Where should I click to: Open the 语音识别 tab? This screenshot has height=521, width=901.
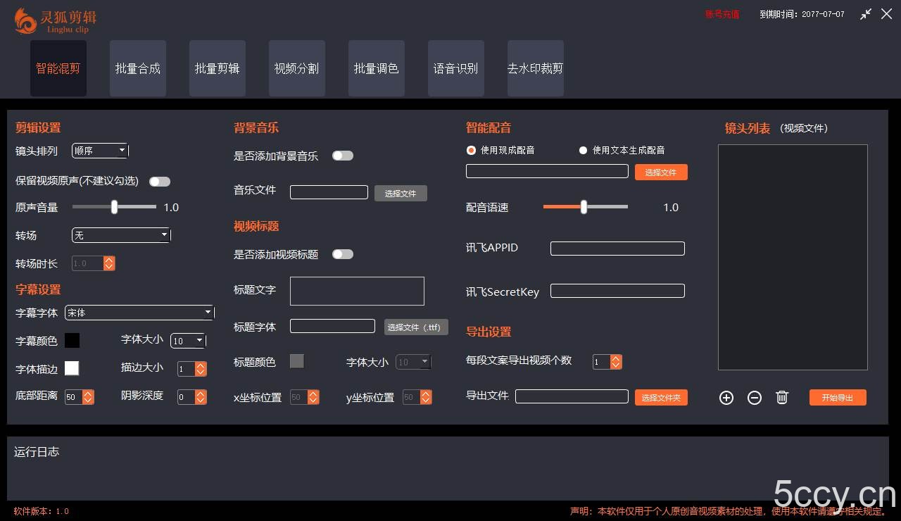[x=455, y=68]
